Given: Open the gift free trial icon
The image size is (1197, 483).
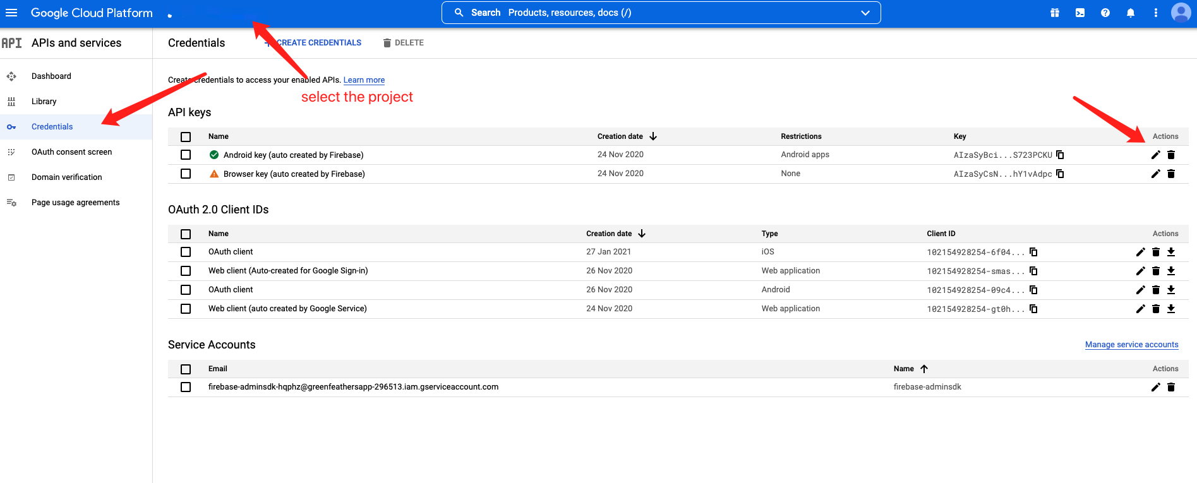Looking at the screenshot, I should pos(1055,13).
